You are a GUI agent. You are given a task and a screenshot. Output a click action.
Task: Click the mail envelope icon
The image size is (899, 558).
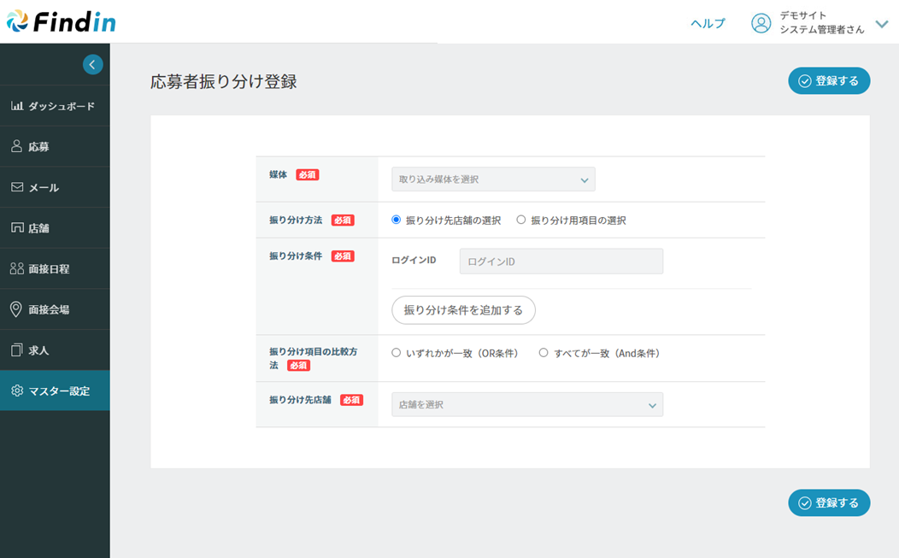[17, 187]
